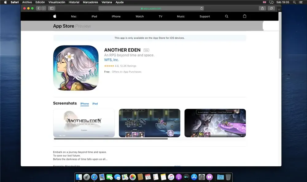This screenshot has height=182, width=307.
Task: Show the Safari sidebar
Action: tap(52, 8)
